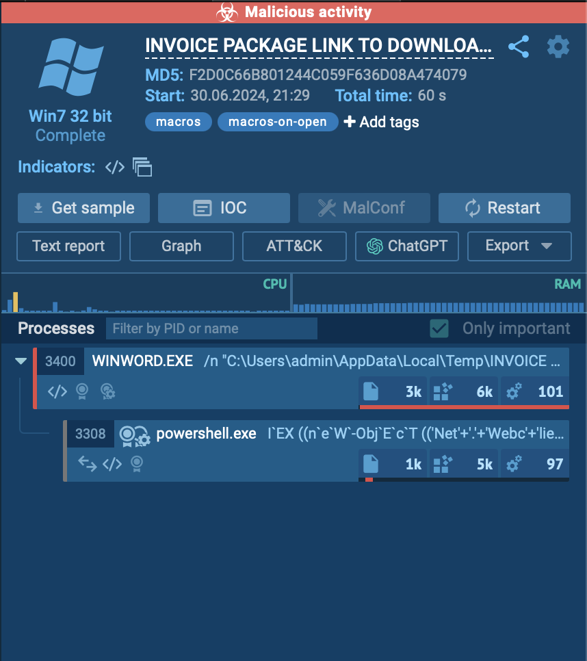Click PID 3400 label
Image resolution: width=587 pixels, height=661 pixels.
(x=60, y=361)
